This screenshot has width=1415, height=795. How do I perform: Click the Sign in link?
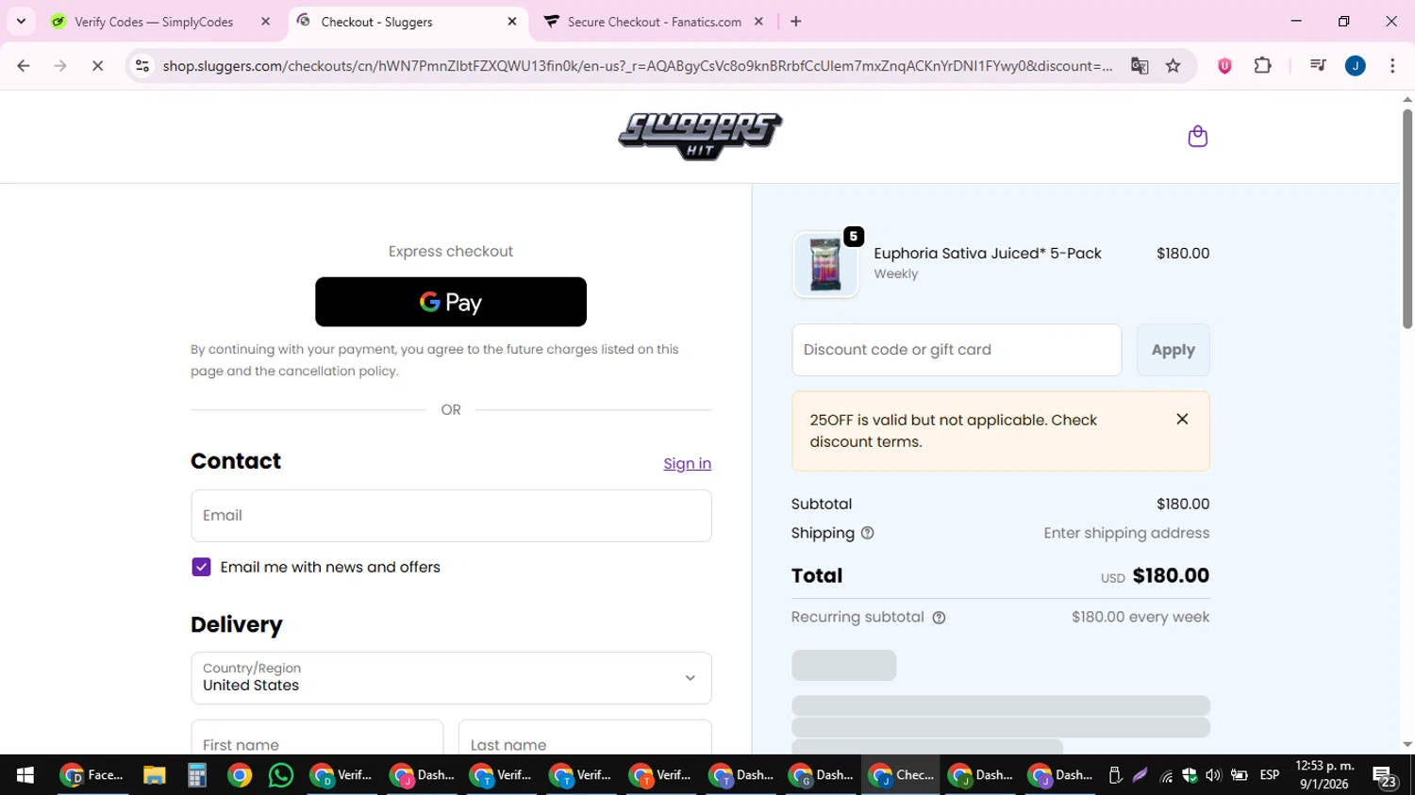point(687,463)
